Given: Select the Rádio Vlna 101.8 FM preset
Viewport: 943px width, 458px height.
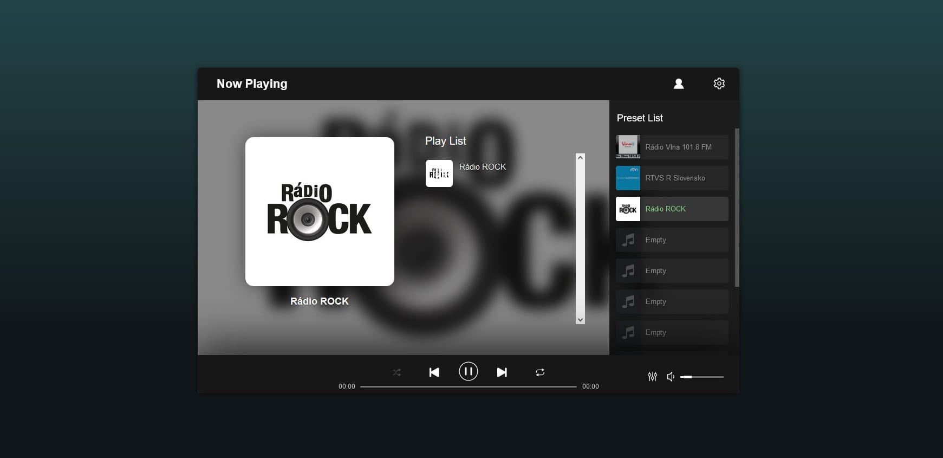Looking at the screenshot, I should pos(672,147).
